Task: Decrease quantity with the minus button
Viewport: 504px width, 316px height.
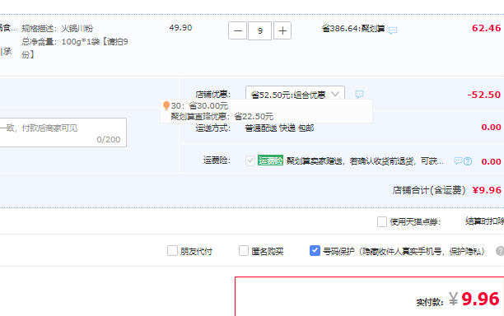Action: (237, 30)
